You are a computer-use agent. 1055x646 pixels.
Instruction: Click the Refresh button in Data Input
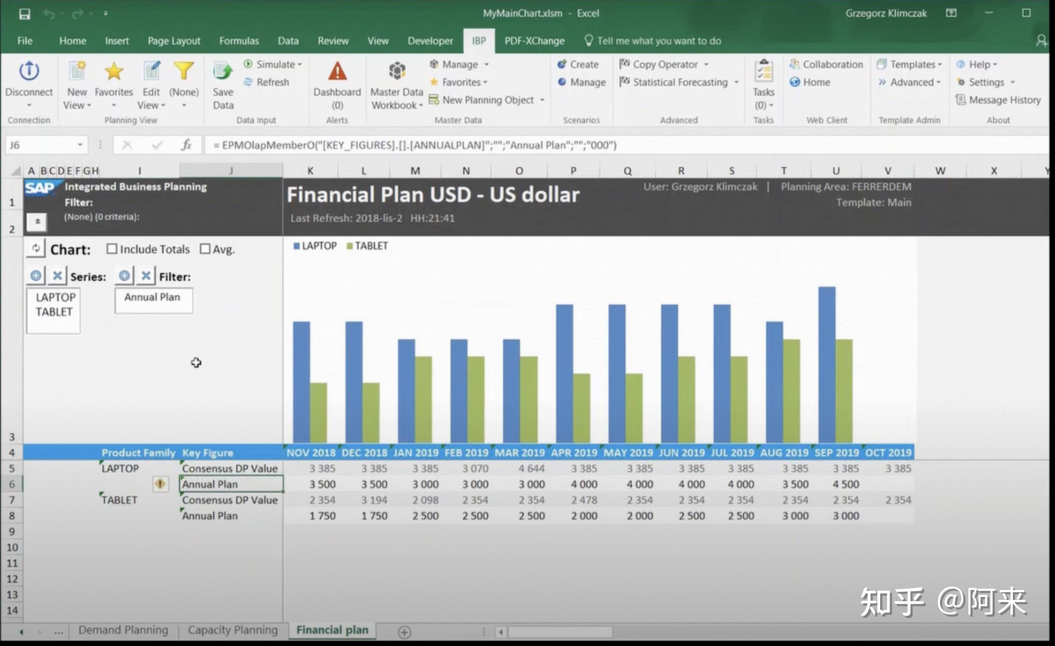pos(267,82)
